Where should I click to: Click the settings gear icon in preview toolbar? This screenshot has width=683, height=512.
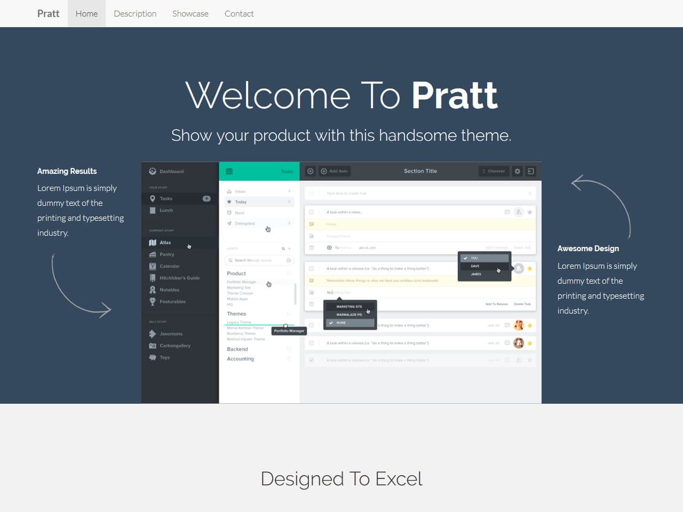[x=517, y=171]
